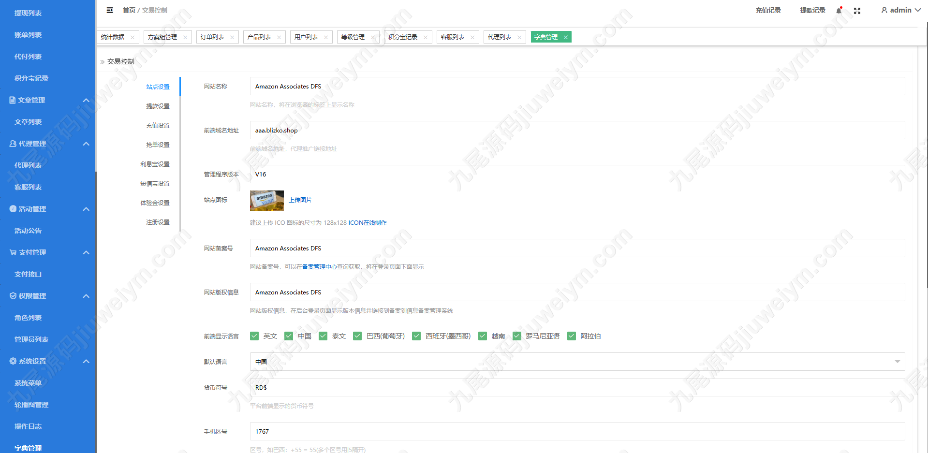Screen dimensions: 928x453
Task: Open the 默认语言 dropdown
Action: [x=577, y=362]
